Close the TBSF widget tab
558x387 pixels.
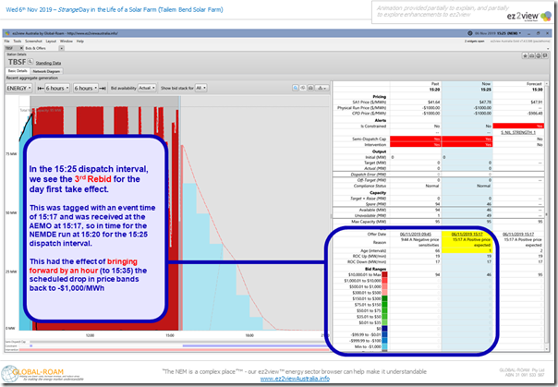21,48
